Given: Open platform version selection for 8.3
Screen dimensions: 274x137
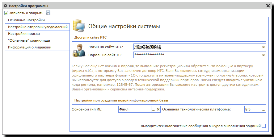Looking at the screenshot, I should coord(263,110).
